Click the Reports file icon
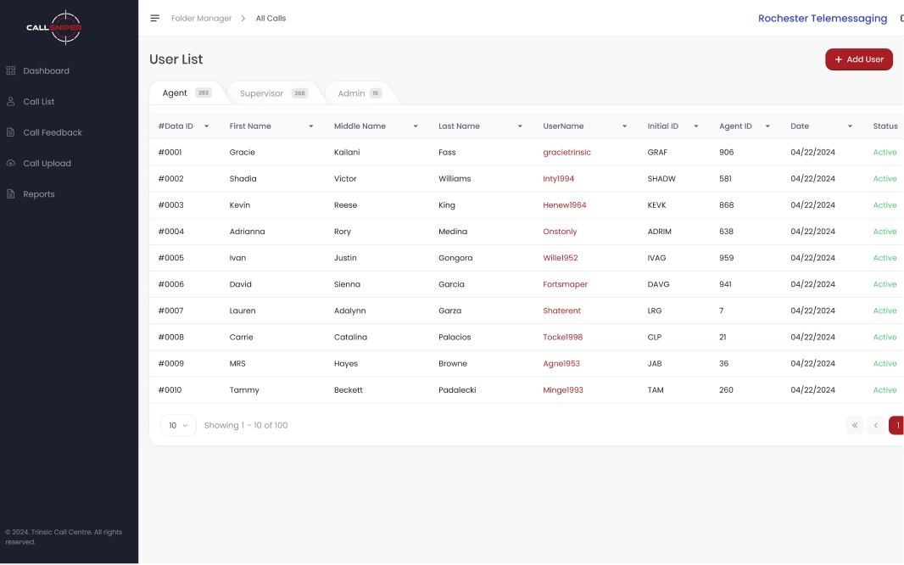 [11, 194]
